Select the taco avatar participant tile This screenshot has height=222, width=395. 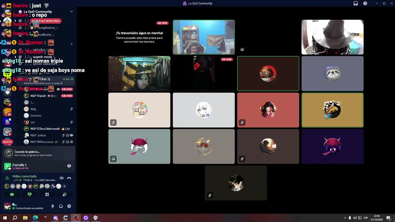(332, 110)
